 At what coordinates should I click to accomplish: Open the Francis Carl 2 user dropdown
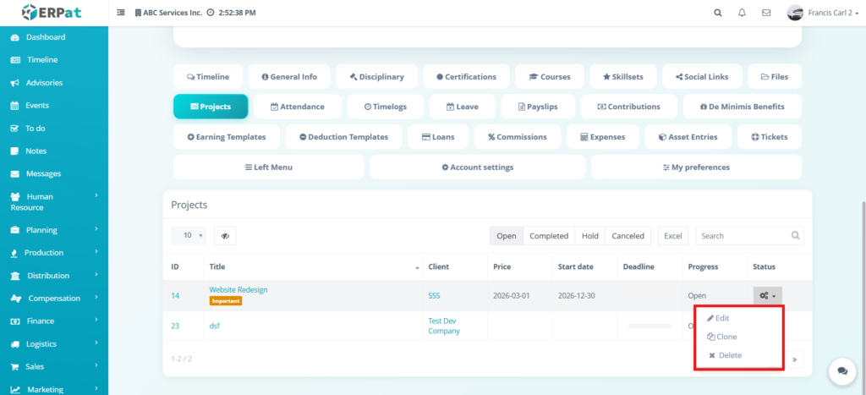tap(823, 13)
